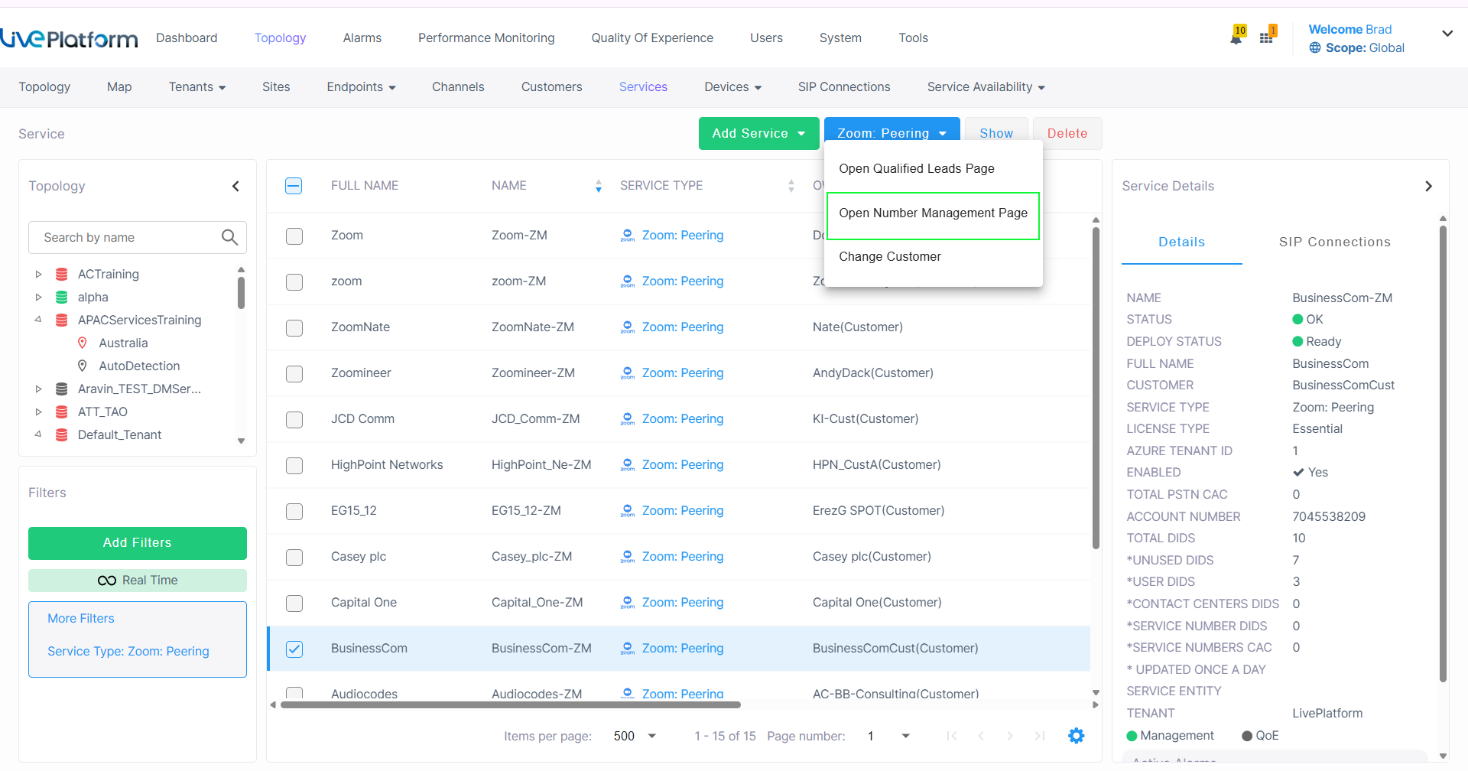Viewport: 1468px width, 771px height.
Task: Open the Add Service dropdown
Action: point(758,133)
